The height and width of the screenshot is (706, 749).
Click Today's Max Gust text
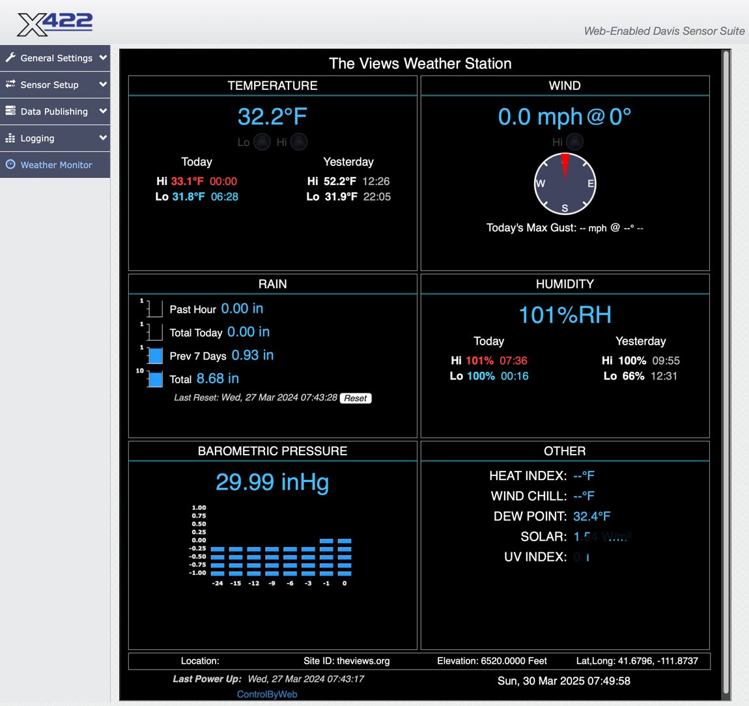[x=565, y=228]
